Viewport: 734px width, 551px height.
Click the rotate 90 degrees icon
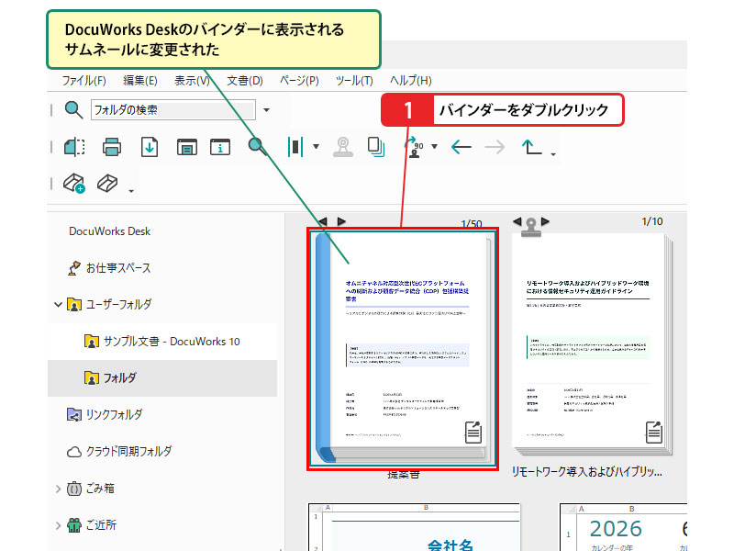[x=414, y=147]
